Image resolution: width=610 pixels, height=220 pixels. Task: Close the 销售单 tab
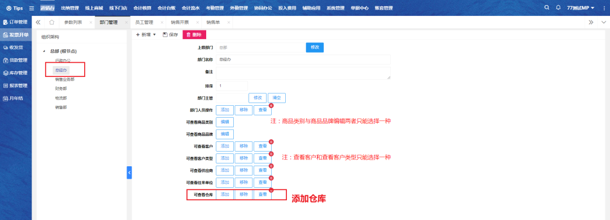click(228, 23)
